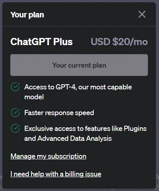Click the word model under GPT-4 line

[34, 97]
